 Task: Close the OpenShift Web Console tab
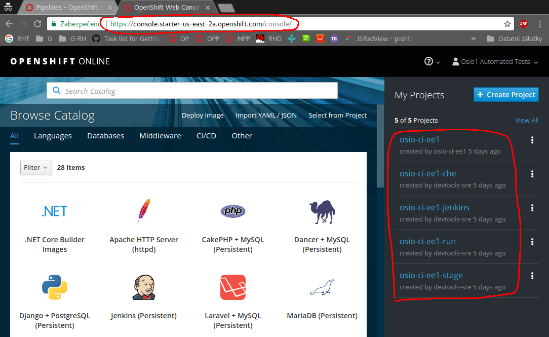click(x=208, y=8)
